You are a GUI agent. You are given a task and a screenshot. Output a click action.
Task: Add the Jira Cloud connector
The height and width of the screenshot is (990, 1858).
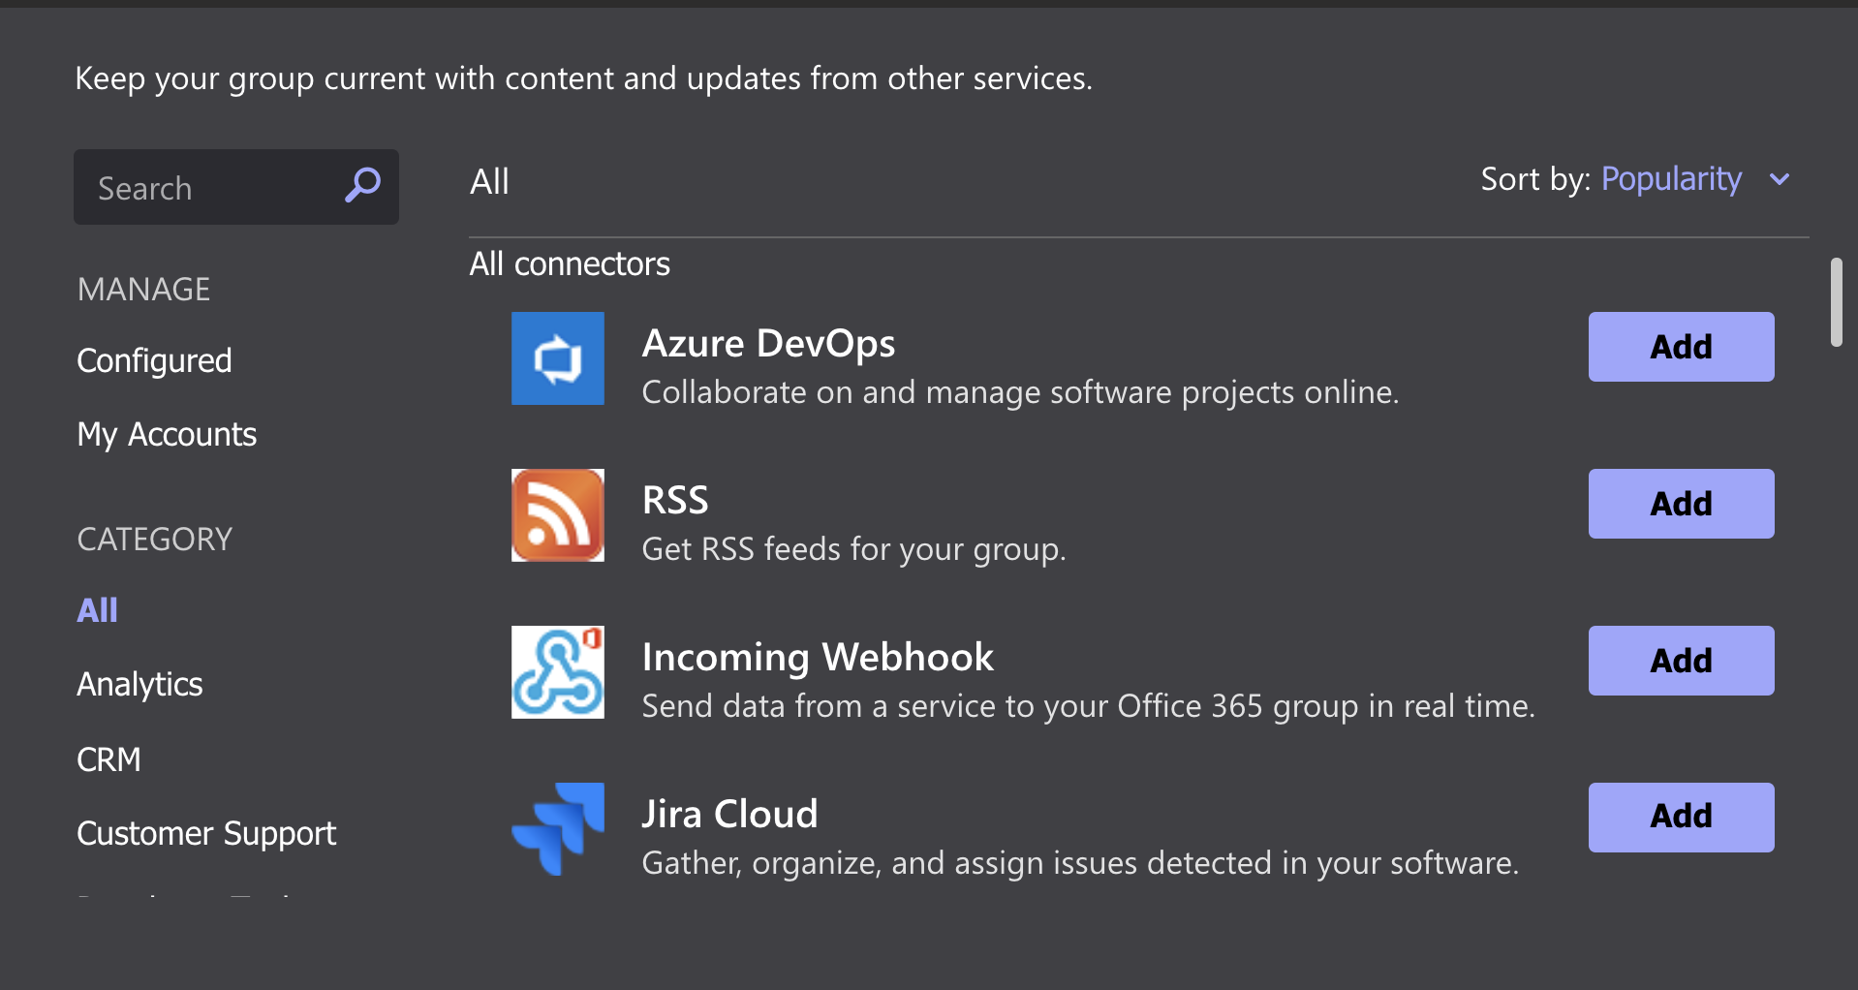coord(1681,818)
